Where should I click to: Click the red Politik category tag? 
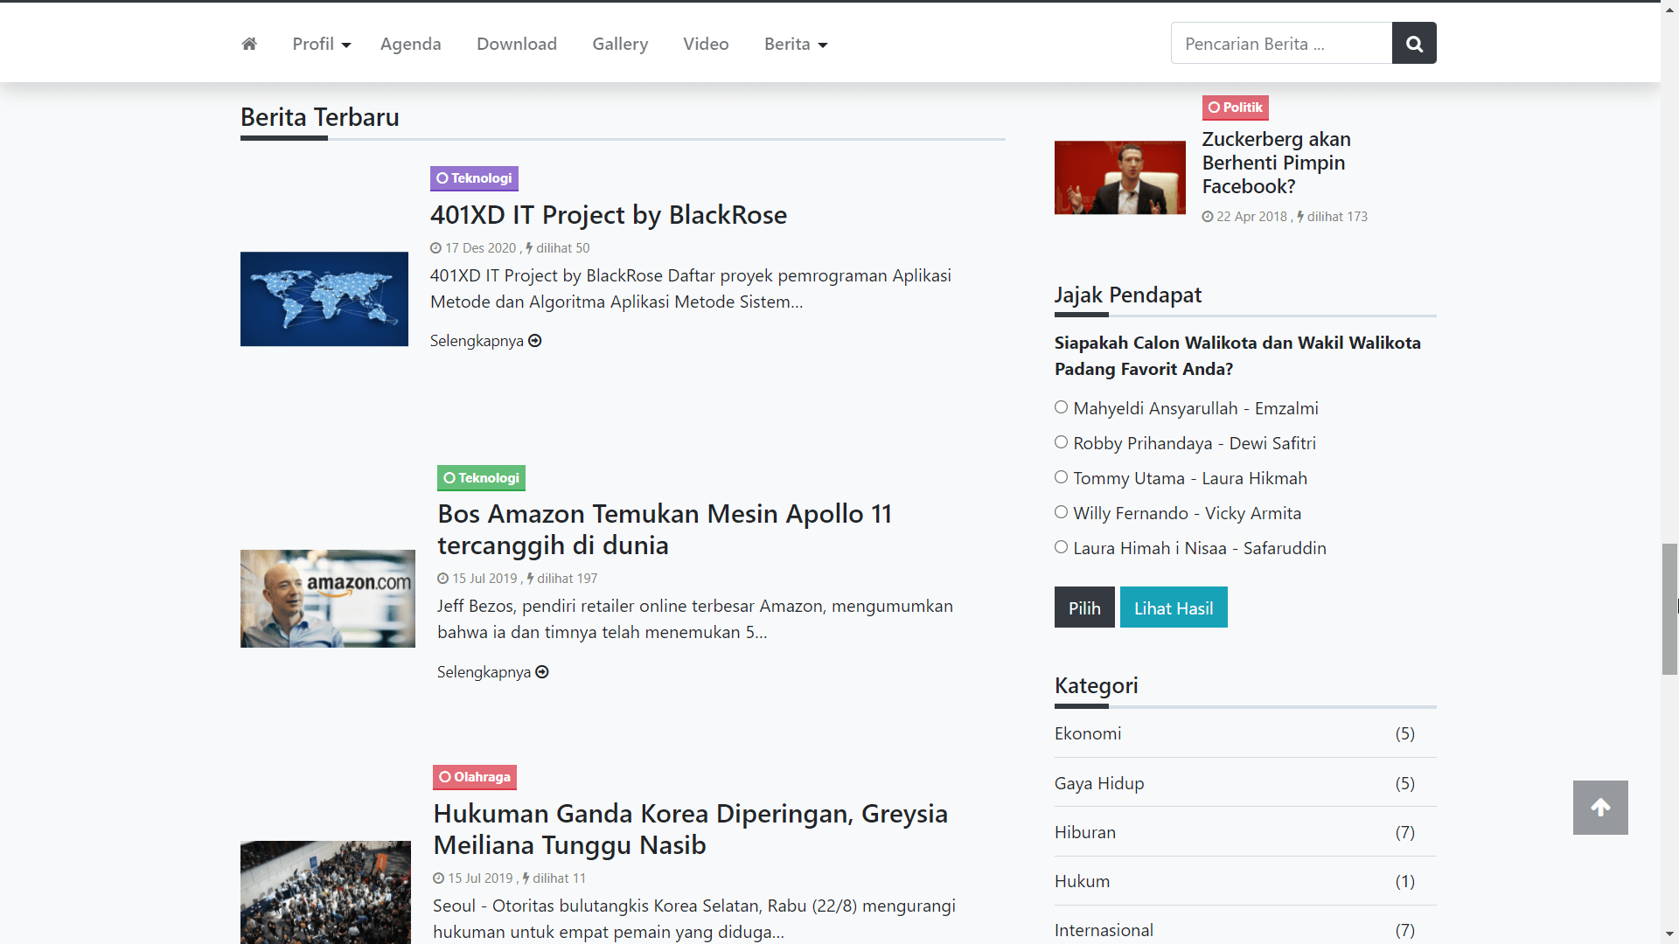(1235, 108)
